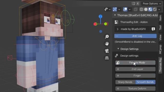Open the gizmo options dropdown arrow
The width and height of the screenshot is (164, 92).
[119, 9]
